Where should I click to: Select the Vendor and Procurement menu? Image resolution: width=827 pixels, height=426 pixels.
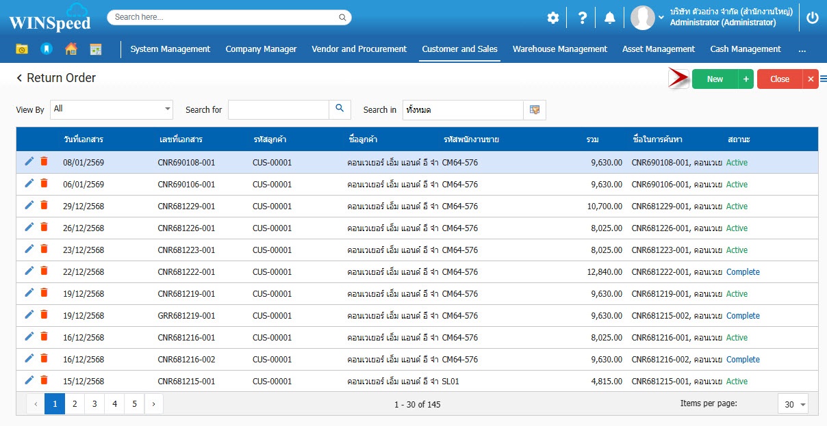coord(359,49)
